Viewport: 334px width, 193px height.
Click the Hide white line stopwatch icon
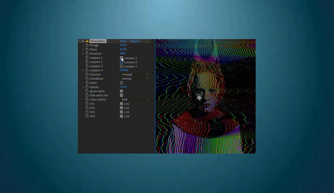pos(87,95)
